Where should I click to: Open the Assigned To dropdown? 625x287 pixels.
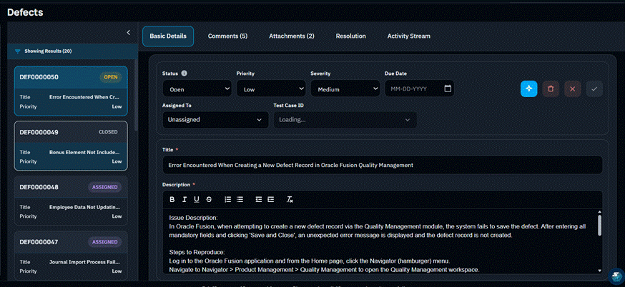pyautogui.click(x=215, y=120)
